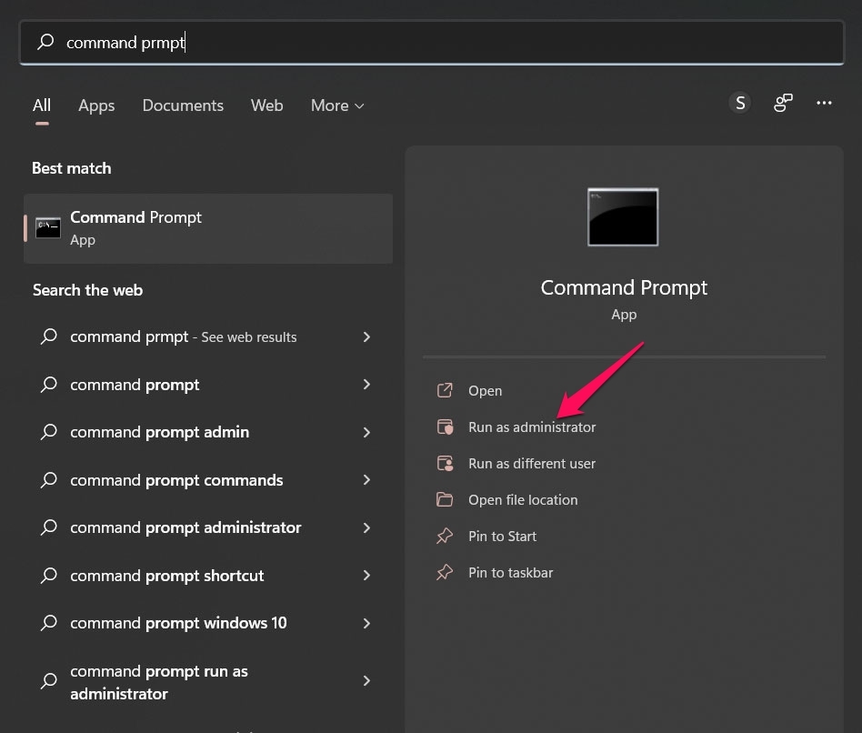Click search icon beside 'command prompt shortcut'
The image size is (862, 733).
49,575
